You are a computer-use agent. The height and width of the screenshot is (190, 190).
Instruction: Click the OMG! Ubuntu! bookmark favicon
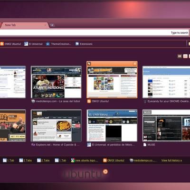tap(2, 44)
